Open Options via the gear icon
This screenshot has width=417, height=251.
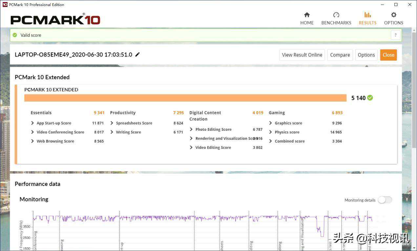click(393, 15)
